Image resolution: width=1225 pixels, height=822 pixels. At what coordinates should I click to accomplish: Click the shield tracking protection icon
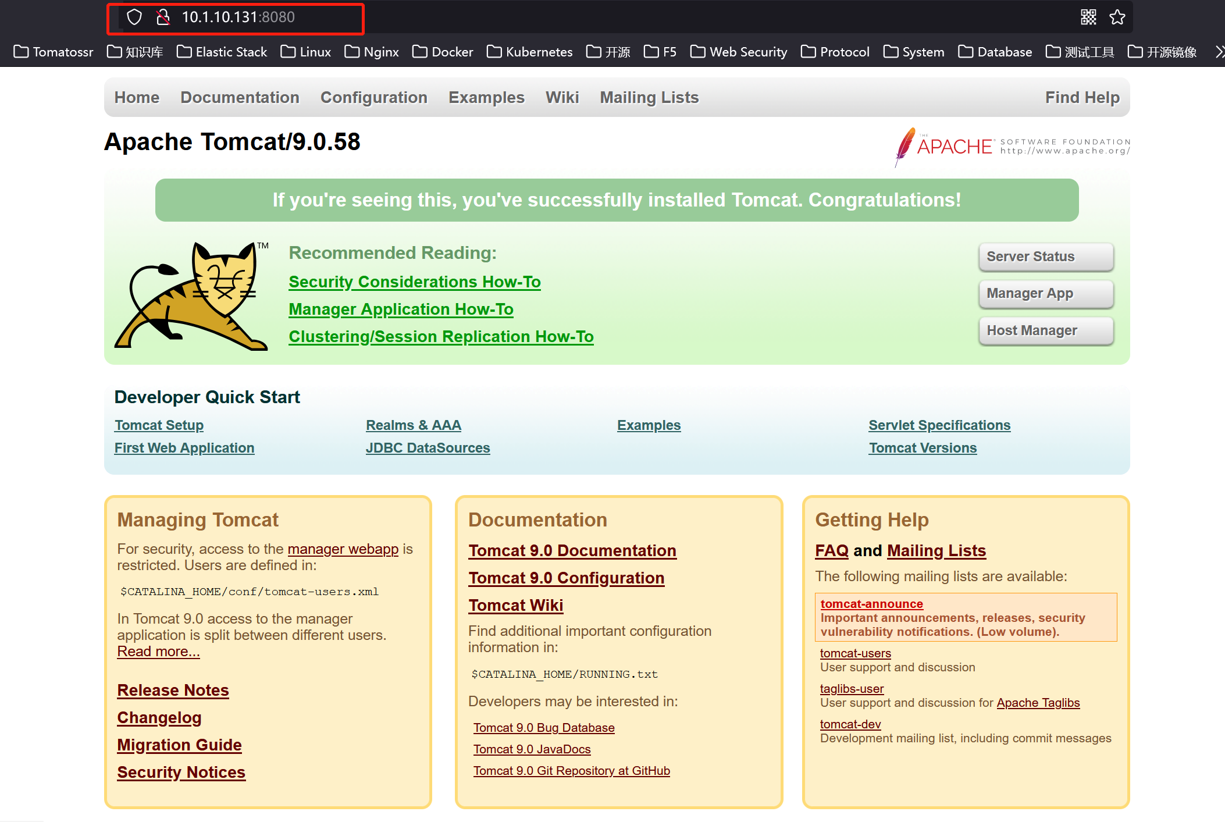pos(134,17)
